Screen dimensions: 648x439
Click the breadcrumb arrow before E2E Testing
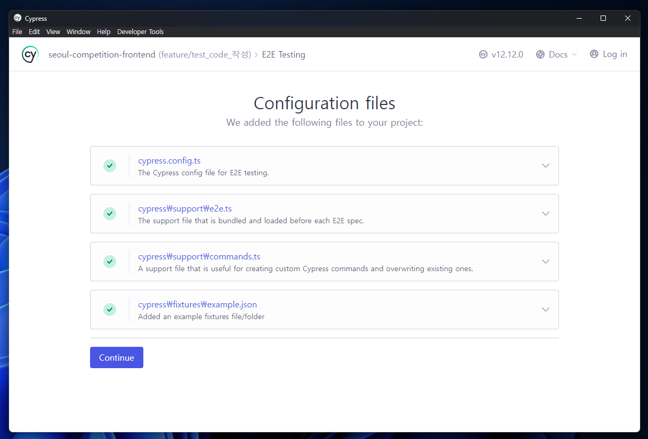[x=256, y=55]
